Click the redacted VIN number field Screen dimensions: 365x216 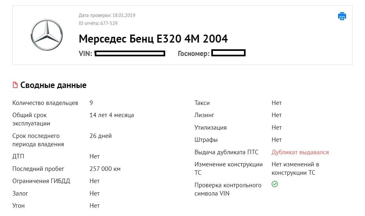pyautogui.click(x=130, y=53)
